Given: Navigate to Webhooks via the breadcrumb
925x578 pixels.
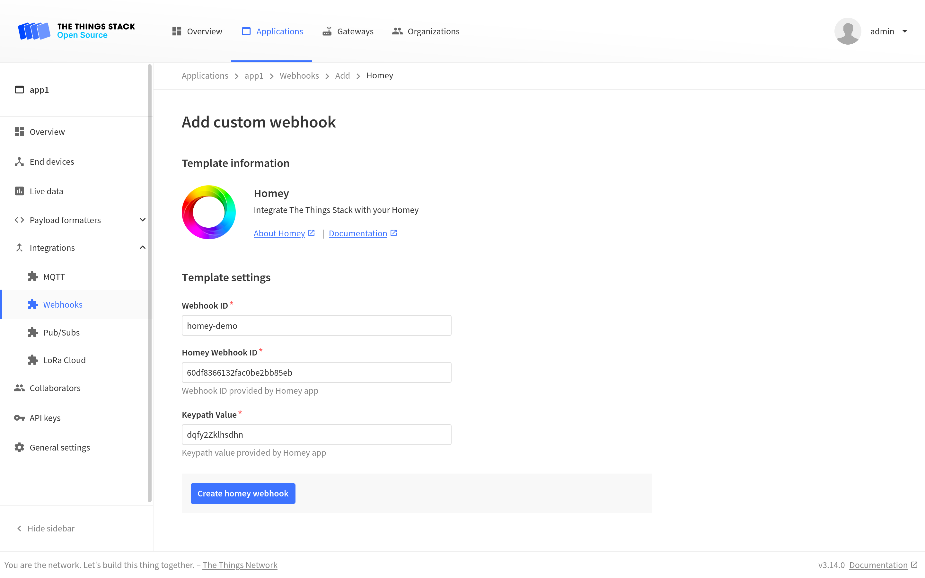Looking at the screenshot, I should pyautogui.click(x=299, y=76).
